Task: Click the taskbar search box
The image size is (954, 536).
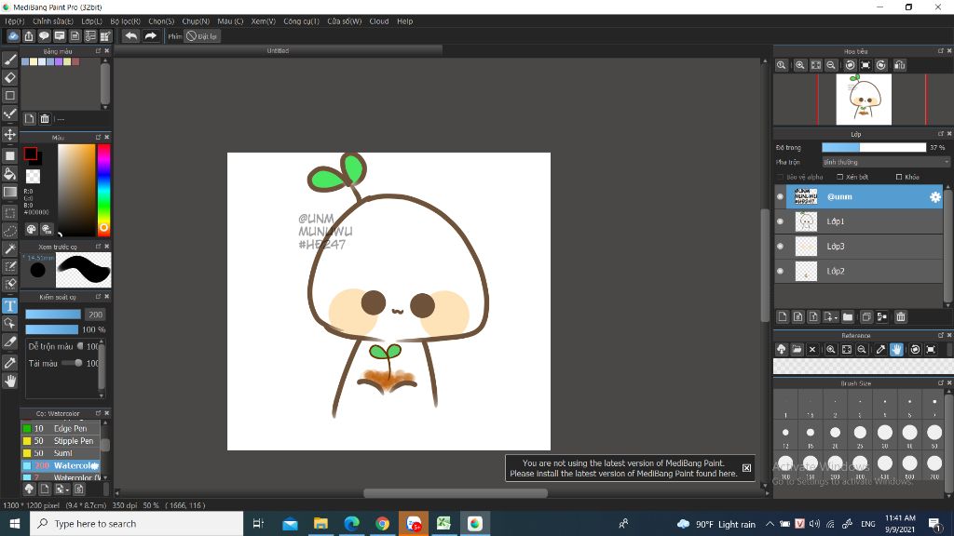Action: [136, 524]
